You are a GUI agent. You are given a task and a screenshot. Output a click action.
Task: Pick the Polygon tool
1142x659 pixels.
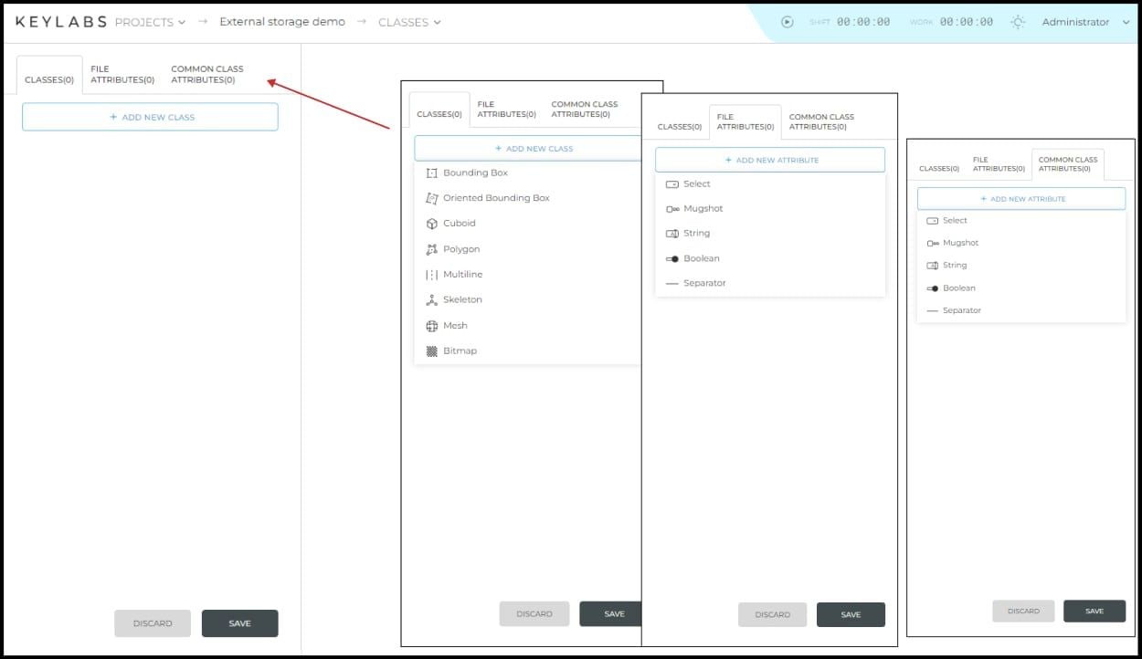[457, 248]
